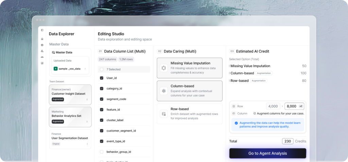Click the hierarchy icon in the left rail
The width and height of the screenshot is (348, 162).
tap(42, 51)
